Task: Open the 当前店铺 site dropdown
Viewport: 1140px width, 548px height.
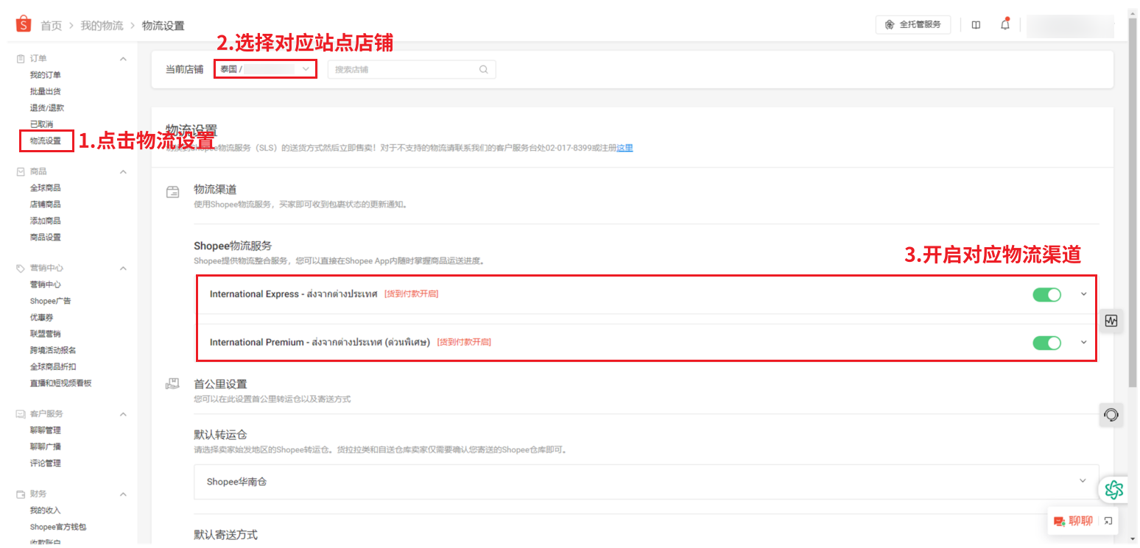Action: click(x=266, y=69)
